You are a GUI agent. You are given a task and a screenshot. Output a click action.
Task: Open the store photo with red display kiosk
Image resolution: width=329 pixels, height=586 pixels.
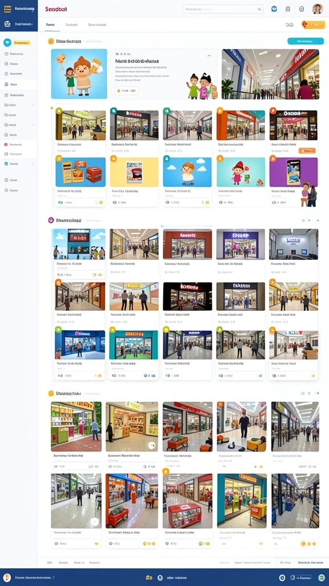[x=187, y=501]
